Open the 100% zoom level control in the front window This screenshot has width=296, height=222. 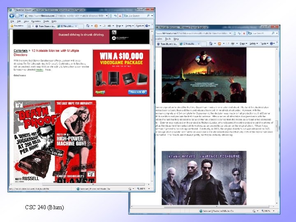pos(143,189)
